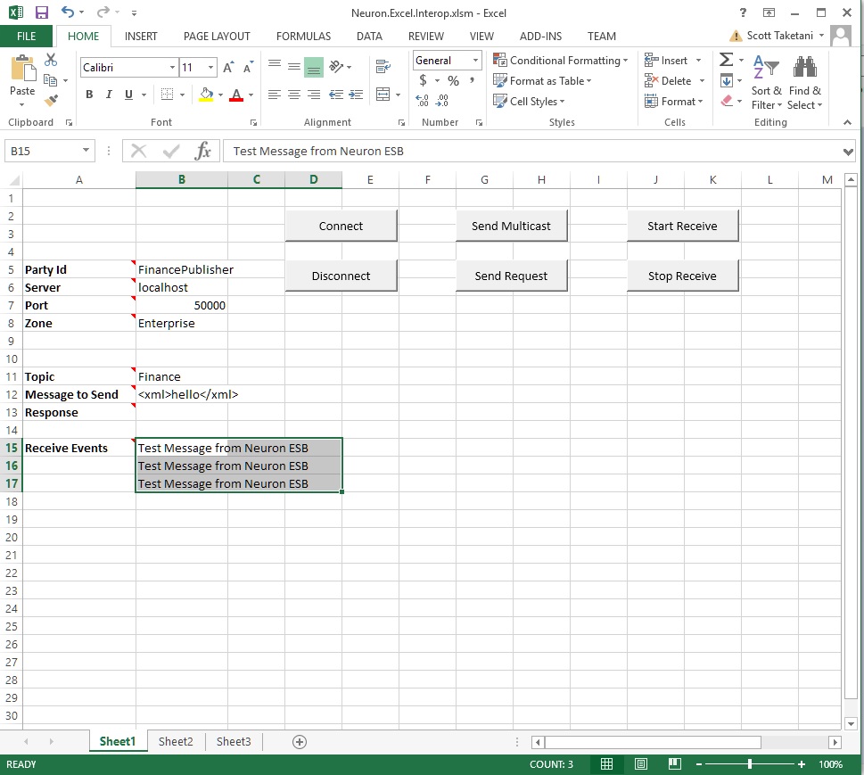
Task: Open the font size dropdown
Action: tap(210, 67)
